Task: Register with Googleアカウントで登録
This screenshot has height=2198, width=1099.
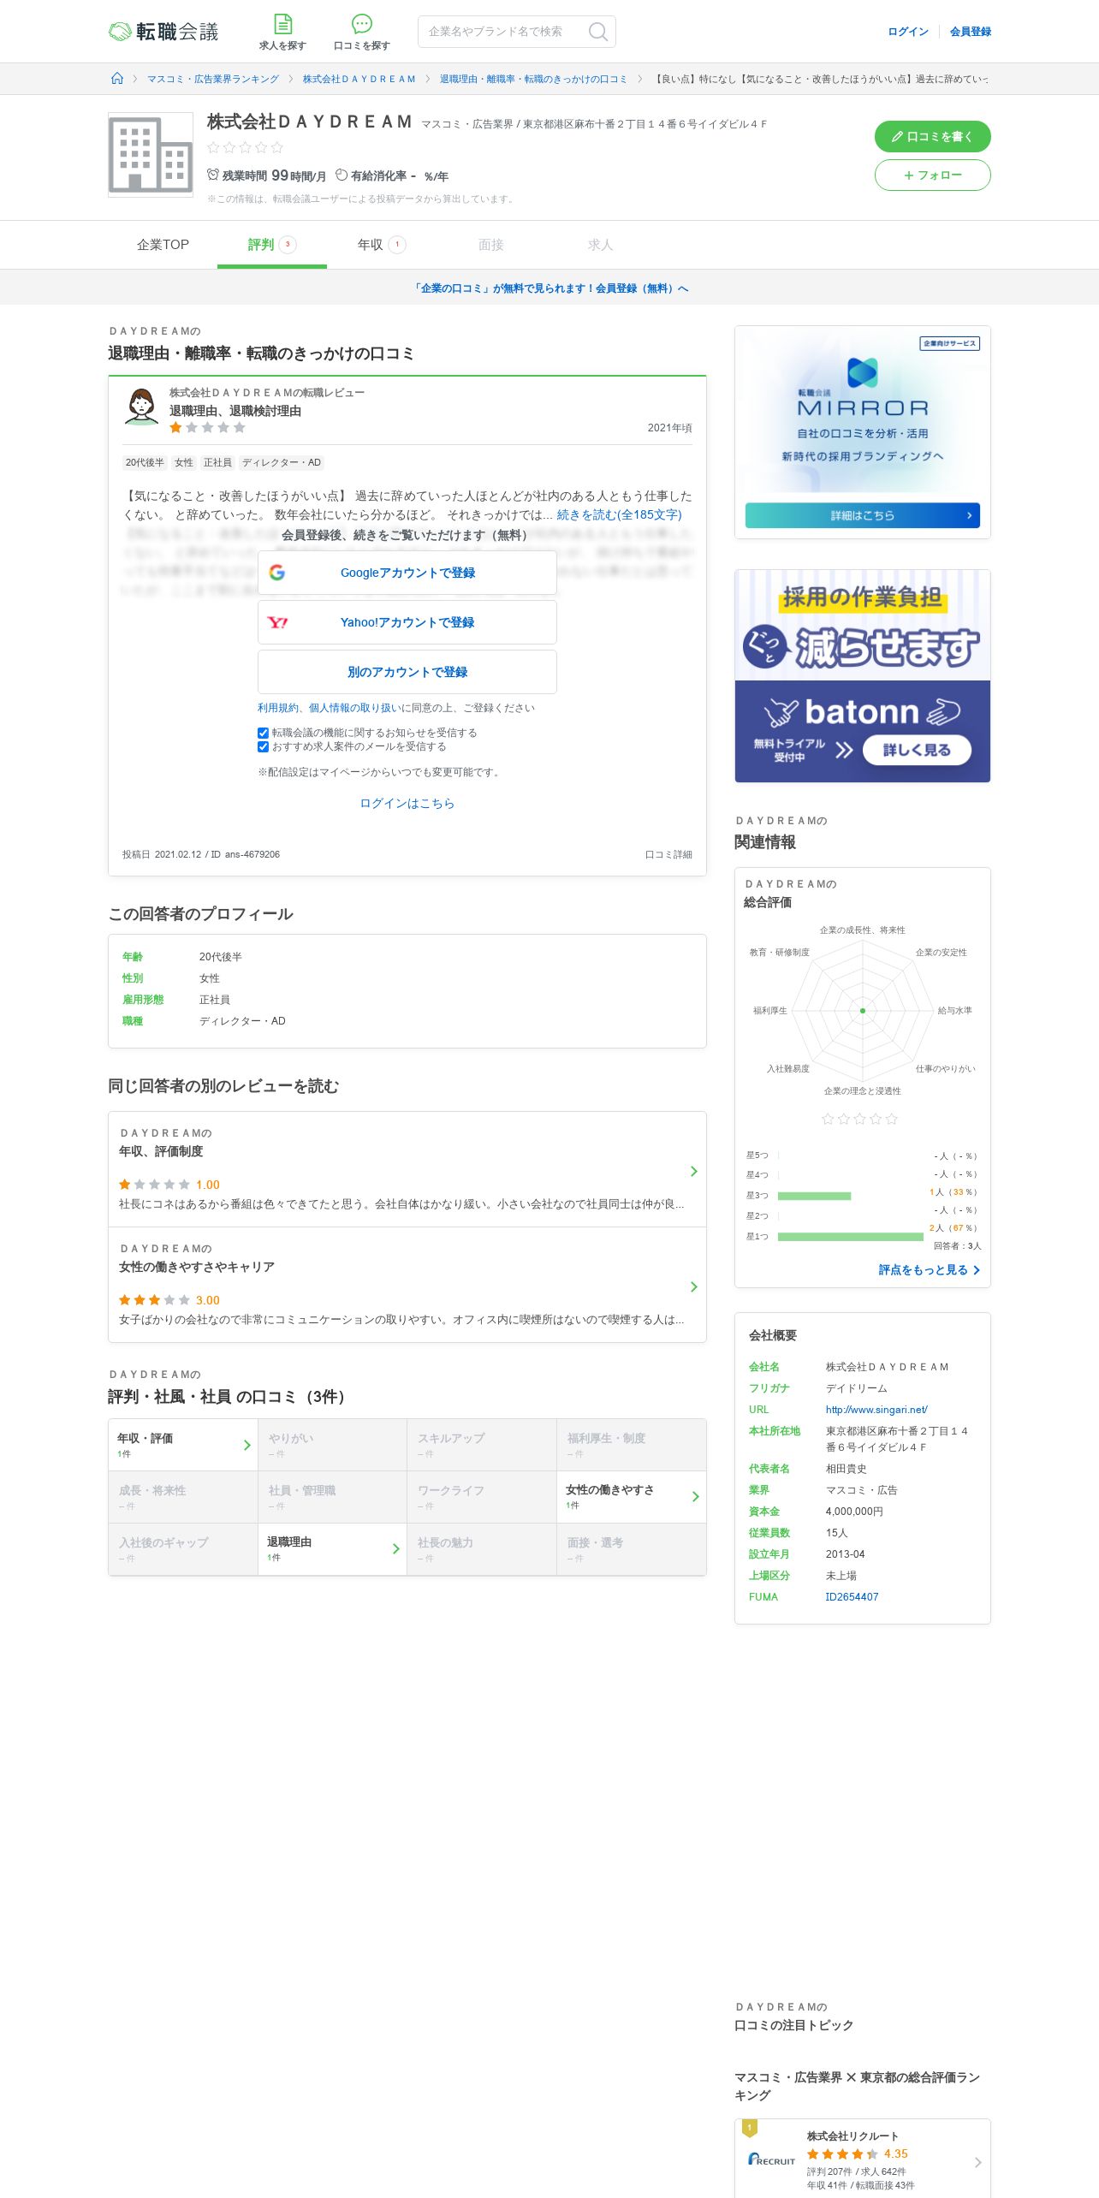Action: 407,573
